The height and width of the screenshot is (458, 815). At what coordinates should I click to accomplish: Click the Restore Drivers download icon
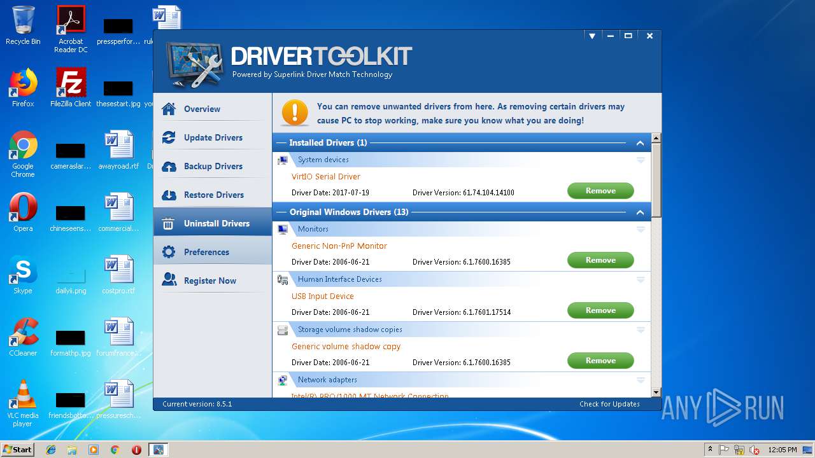tap(169, 195)
